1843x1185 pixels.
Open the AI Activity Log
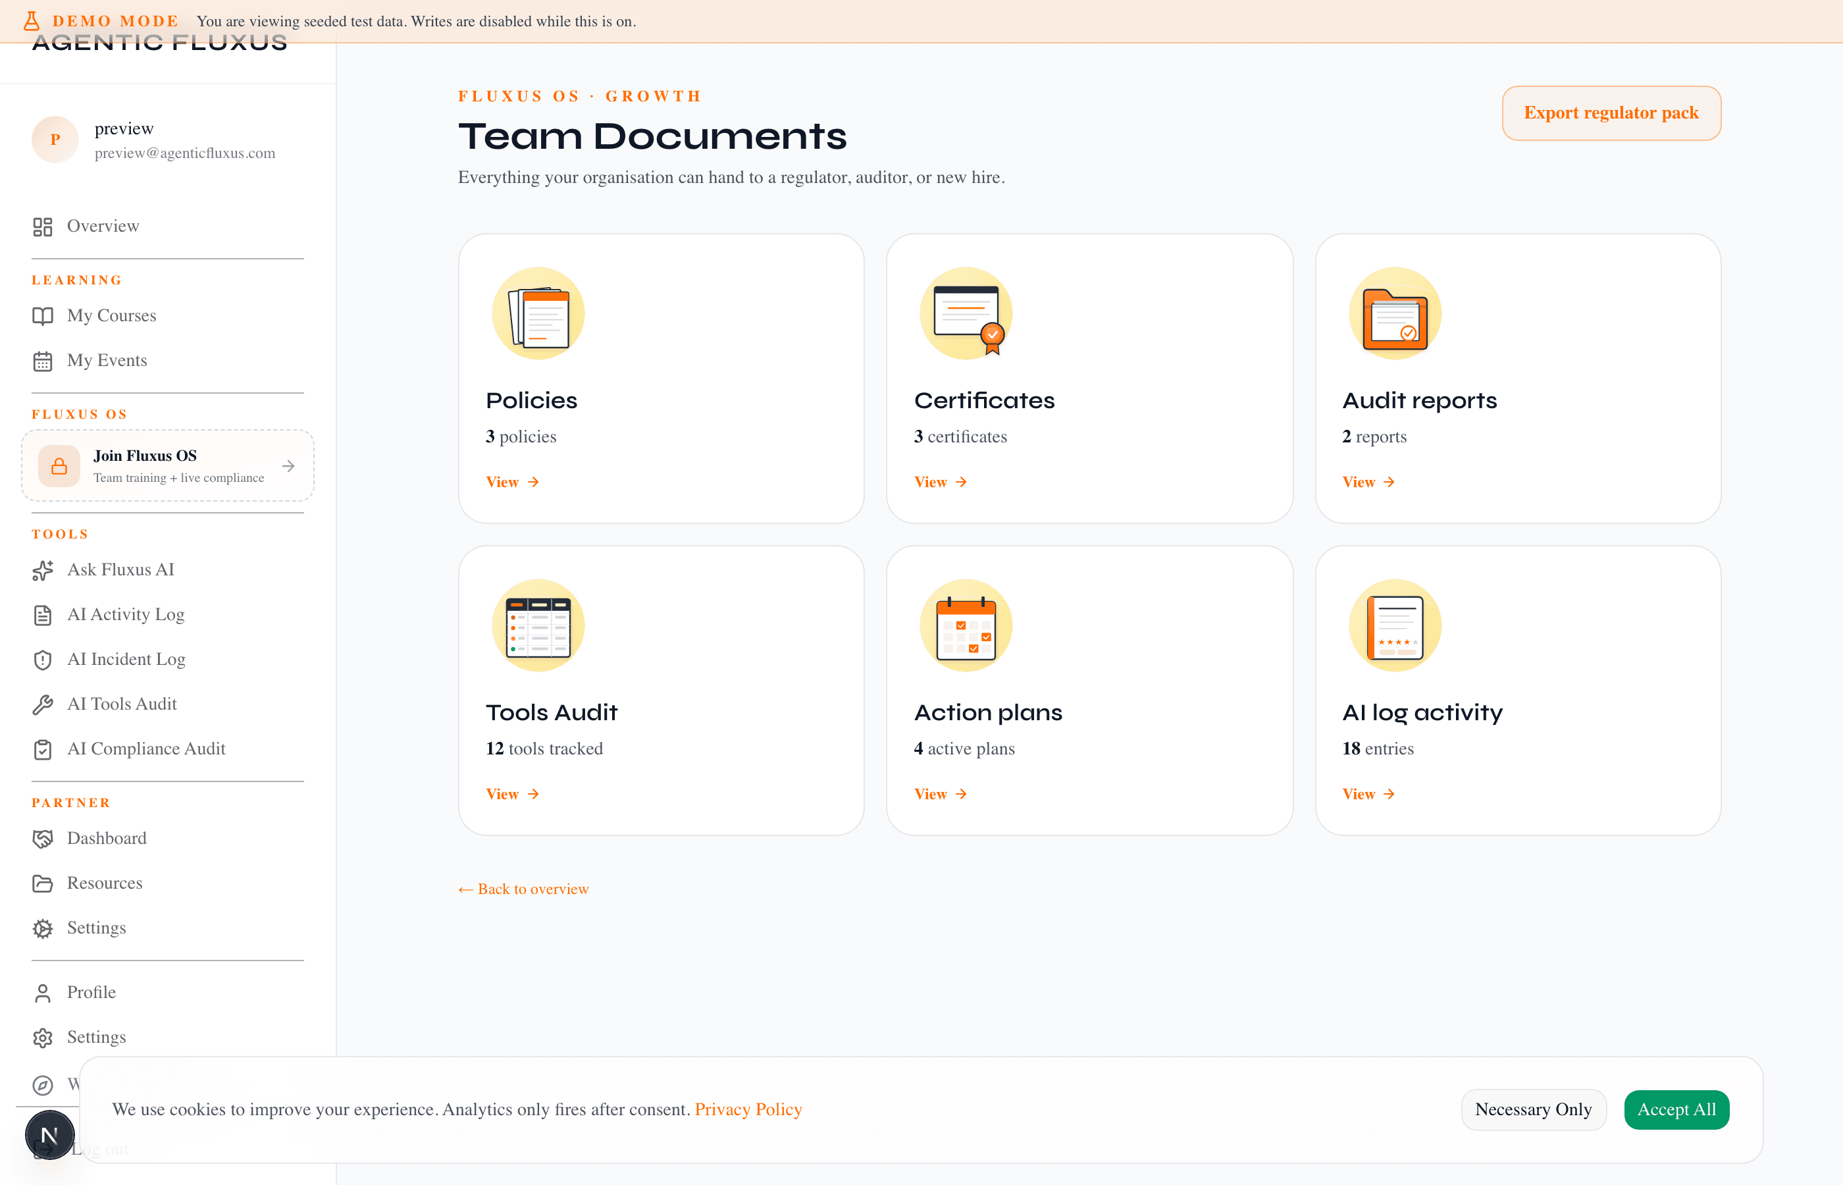coord(125,614)
